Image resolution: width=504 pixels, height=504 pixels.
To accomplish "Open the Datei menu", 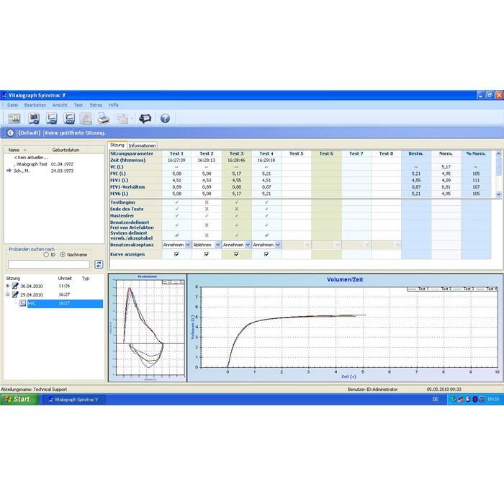I will [12, 105].
